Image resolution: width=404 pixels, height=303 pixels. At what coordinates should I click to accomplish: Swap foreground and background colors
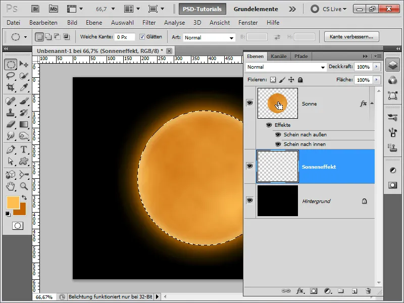pyautogui.click(x=24, y=197)
